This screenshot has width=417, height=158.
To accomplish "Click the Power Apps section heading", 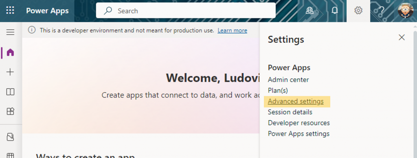I will [289, 67].
